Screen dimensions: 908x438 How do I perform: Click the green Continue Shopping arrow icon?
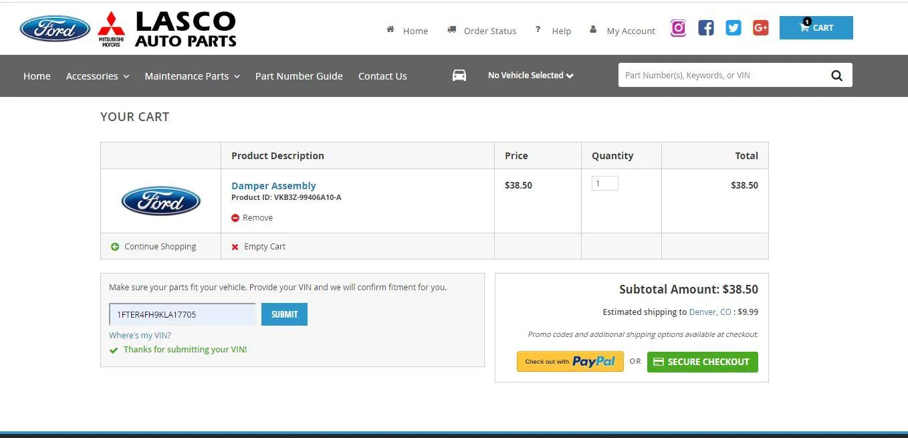click(115, 247)
